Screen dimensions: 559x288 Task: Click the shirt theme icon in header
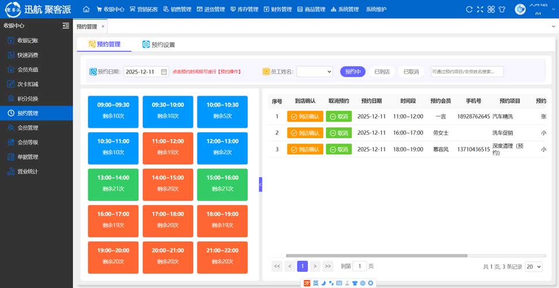point(502,10)
